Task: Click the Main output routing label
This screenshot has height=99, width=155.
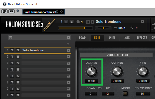Action: (x=122, y=28)
